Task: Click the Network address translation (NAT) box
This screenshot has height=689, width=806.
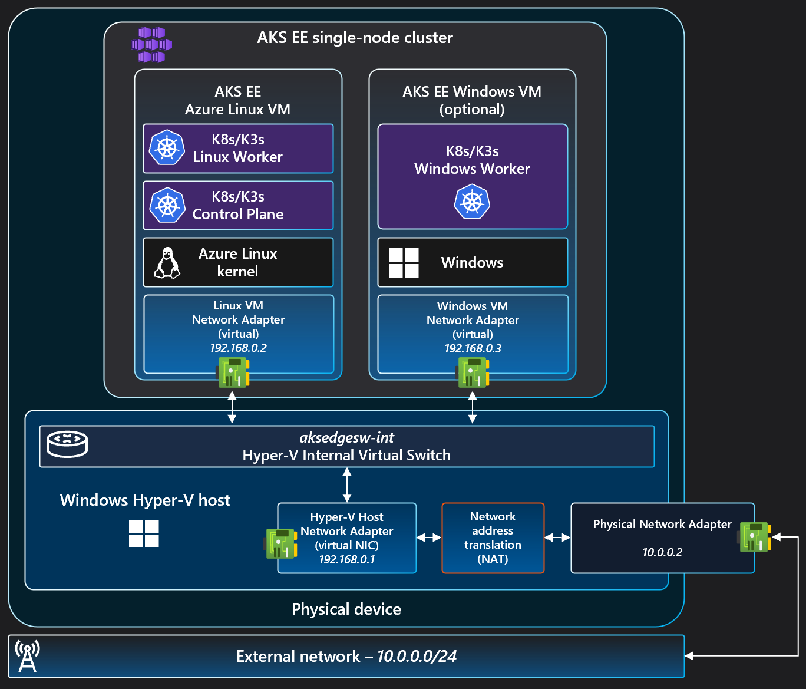Action: click(x=493, y=538)
